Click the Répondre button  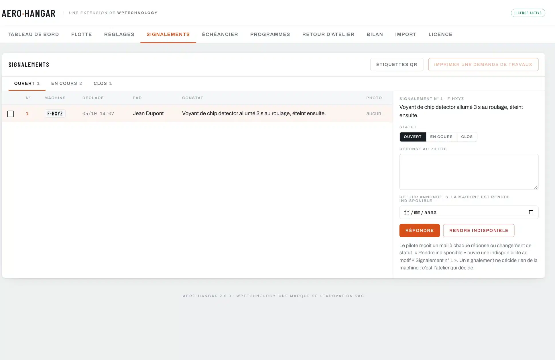pyautogui.click(x=420, y=231)
